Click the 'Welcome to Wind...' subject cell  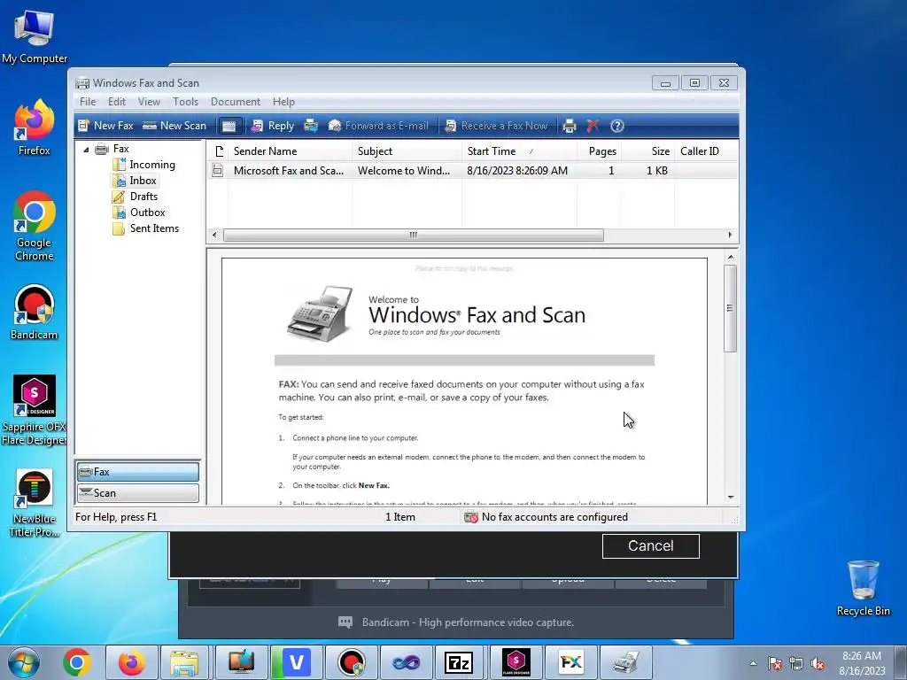404,171
